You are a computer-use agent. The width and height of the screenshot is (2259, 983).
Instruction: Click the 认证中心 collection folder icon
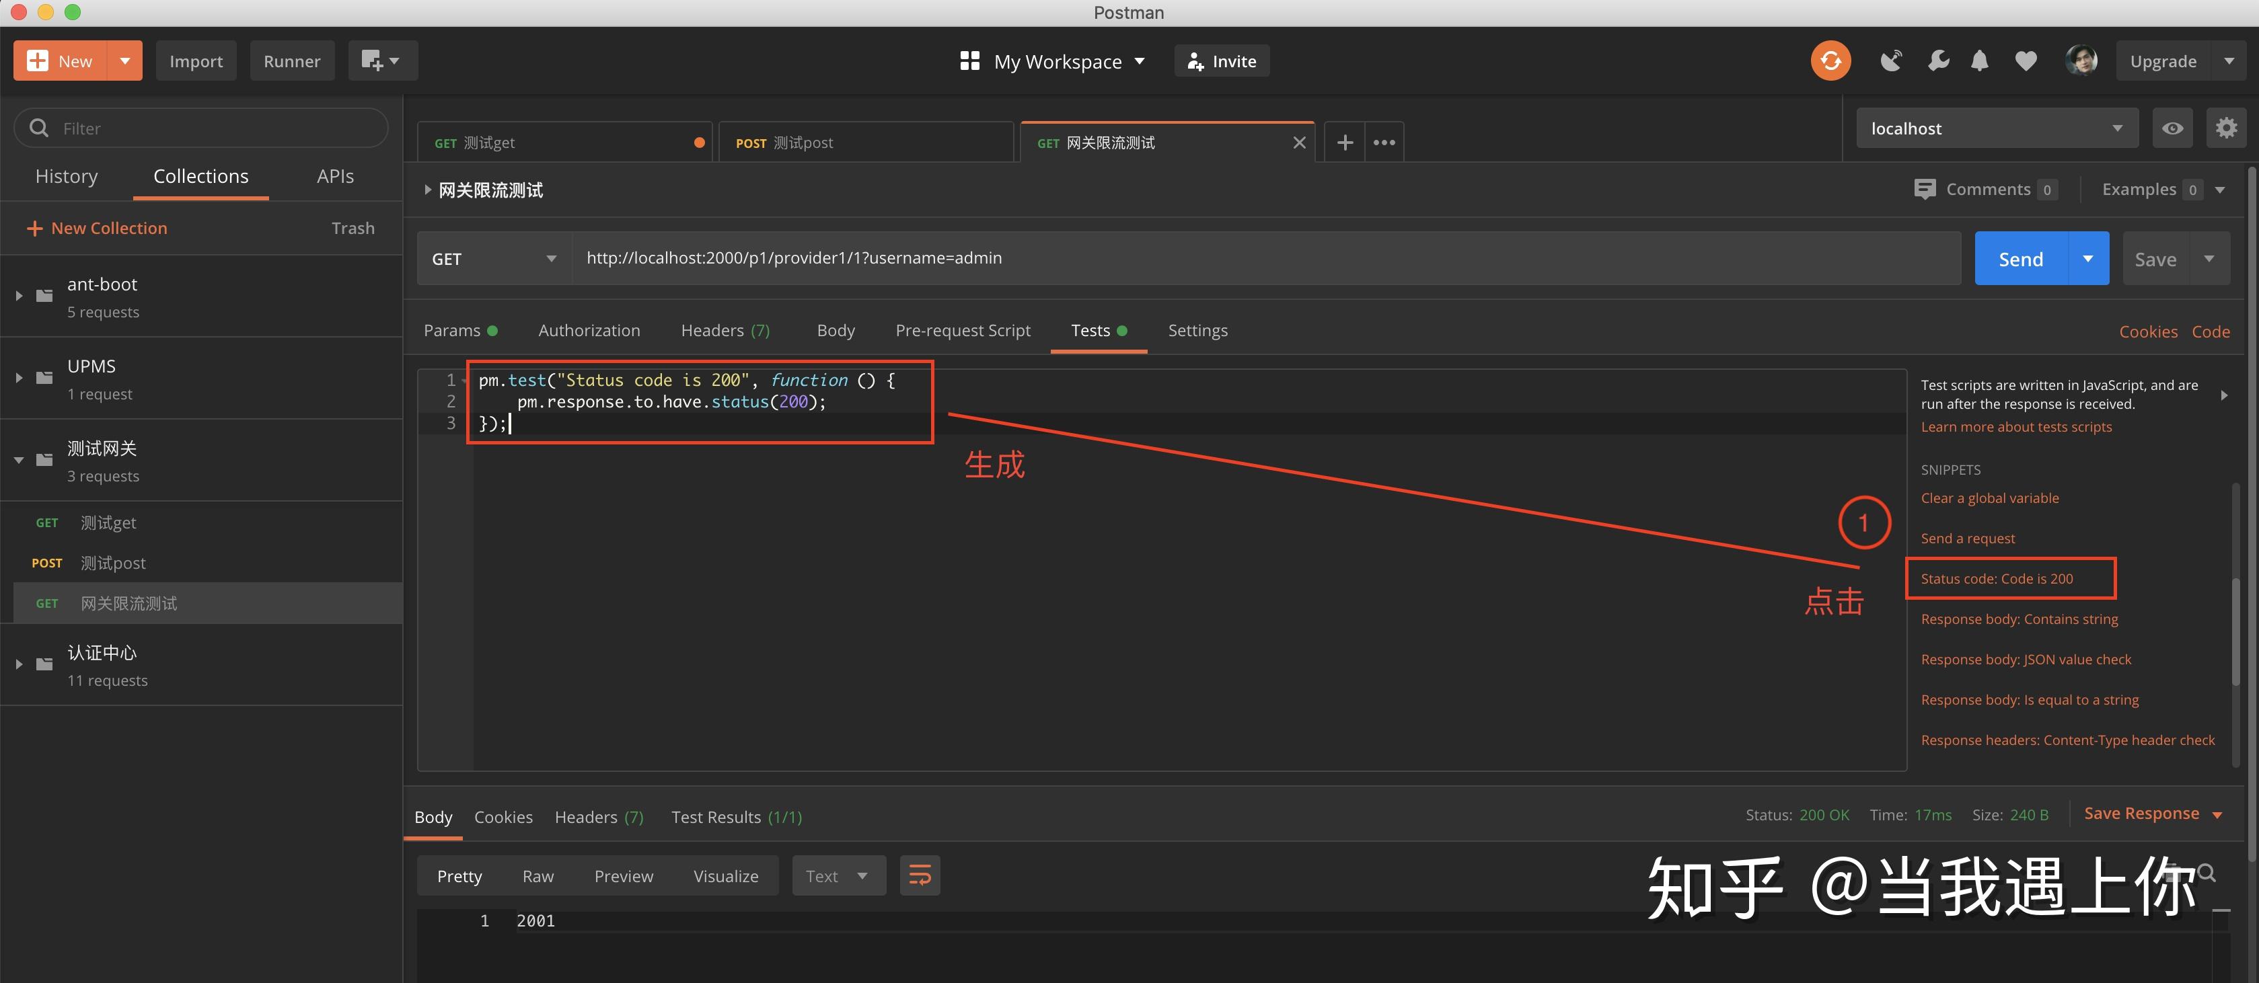(44, 664)
